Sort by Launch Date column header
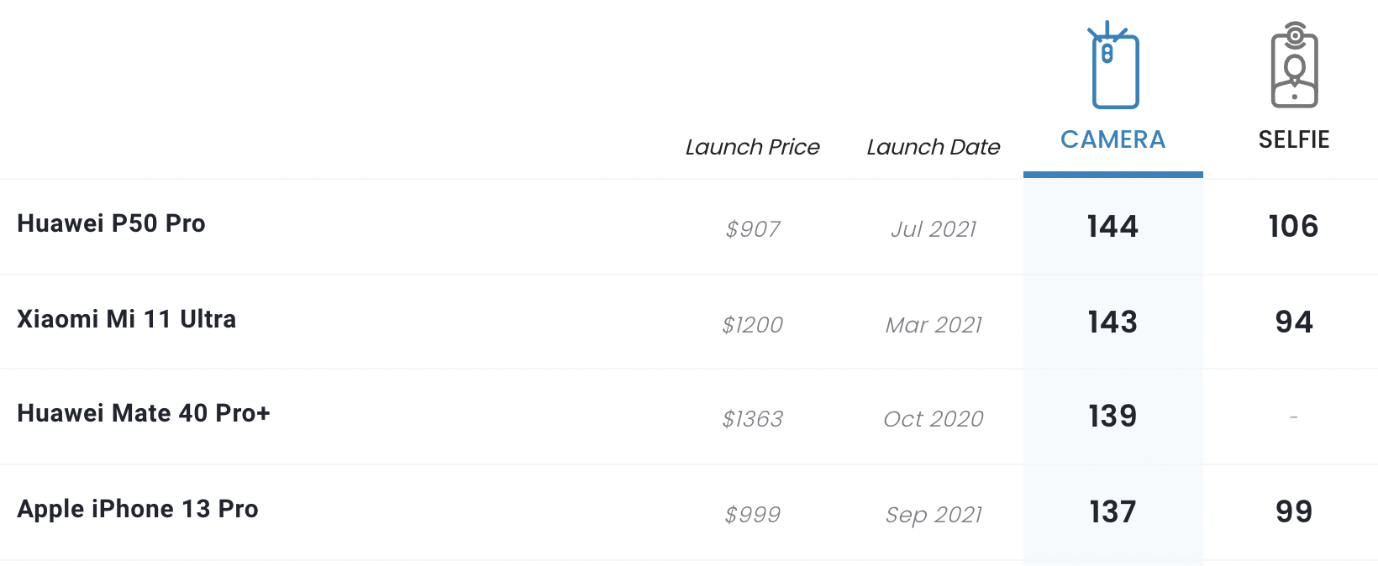The height and width of the screenshot is (566, 1378). pos(934,147)
